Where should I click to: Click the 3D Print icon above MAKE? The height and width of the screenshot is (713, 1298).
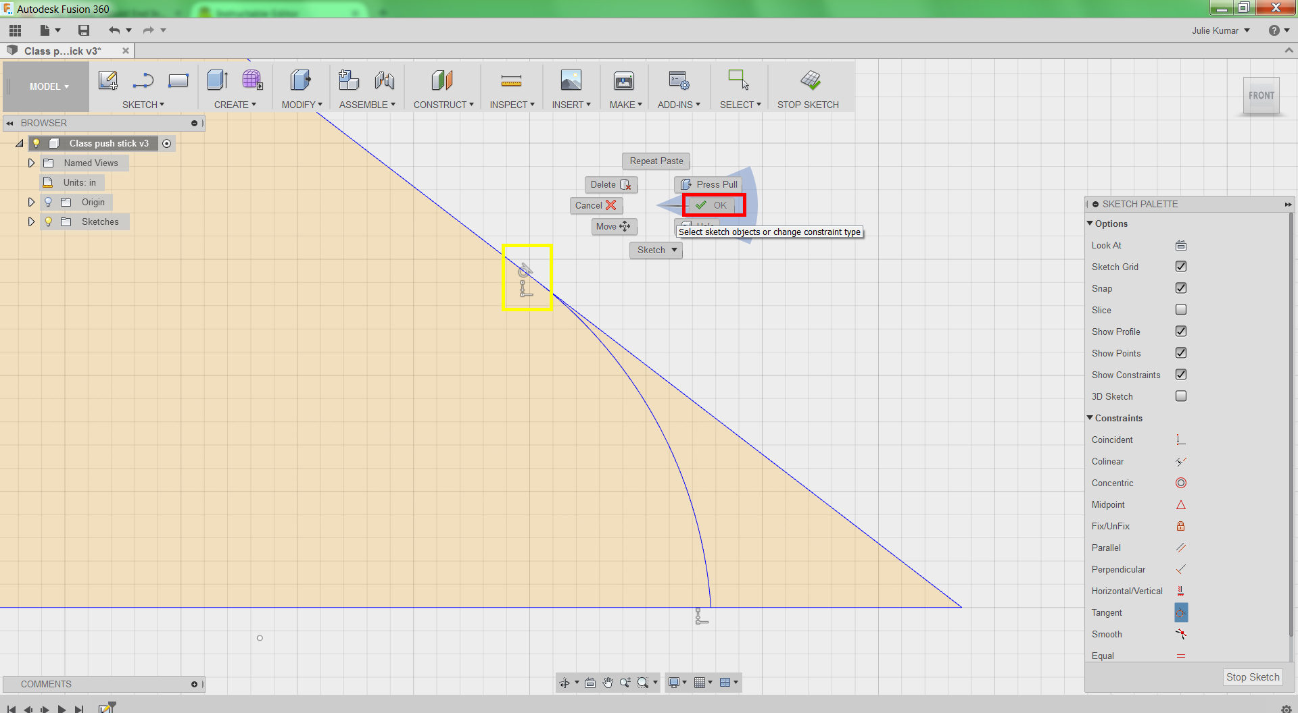click(624, 80)
